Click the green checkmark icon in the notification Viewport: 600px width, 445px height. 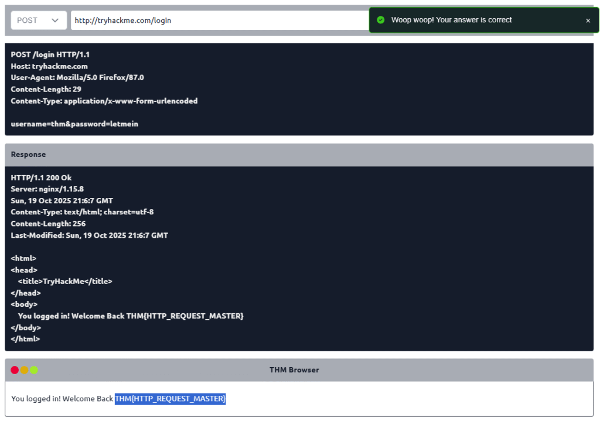click(380, 20)
